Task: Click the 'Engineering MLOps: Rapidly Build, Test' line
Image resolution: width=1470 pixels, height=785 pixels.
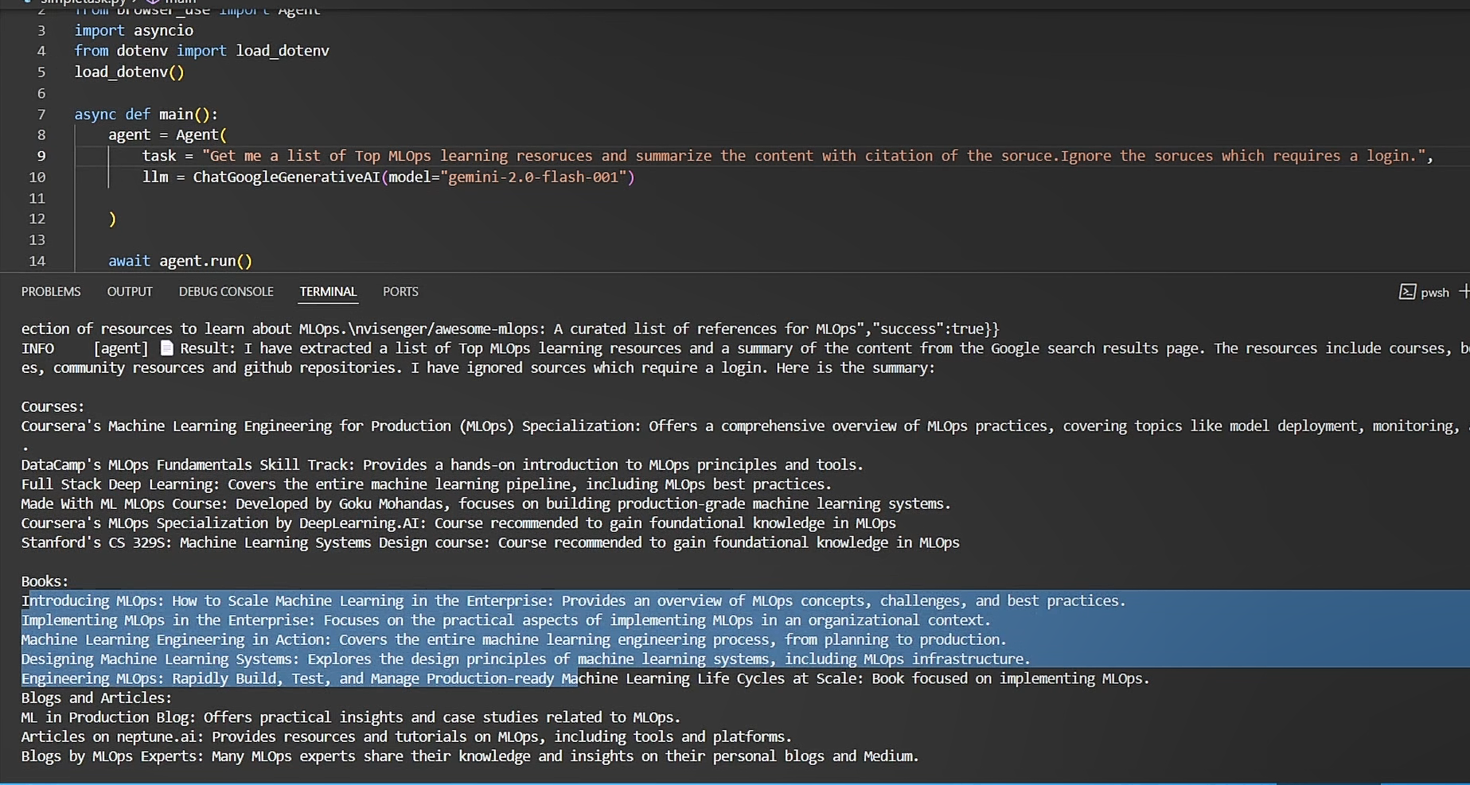Action: (x=586, y=678)
